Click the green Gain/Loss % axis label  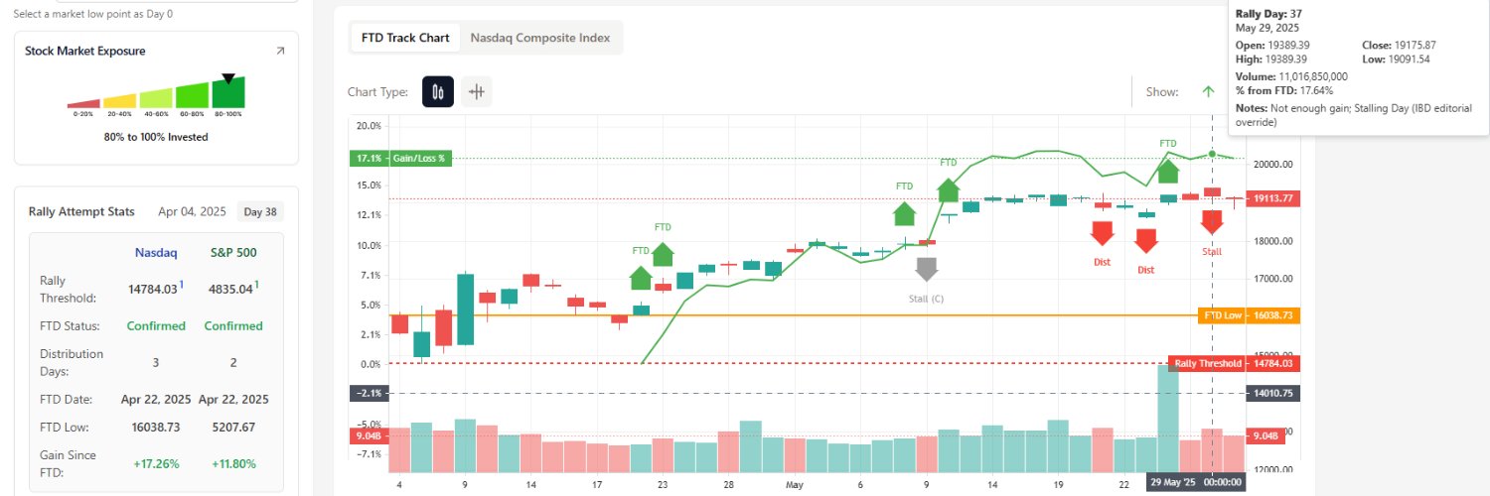pos(399,159)
